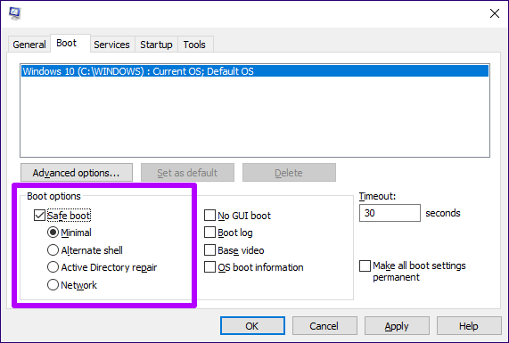Viewport: 509px width, 343px height.
Task: Switch to the General tab
Action: pos(29,45)
